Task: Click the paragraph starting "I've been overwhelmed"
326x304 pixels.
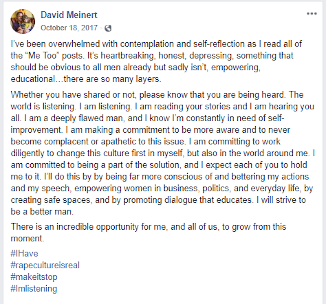Action: point(156,61)
